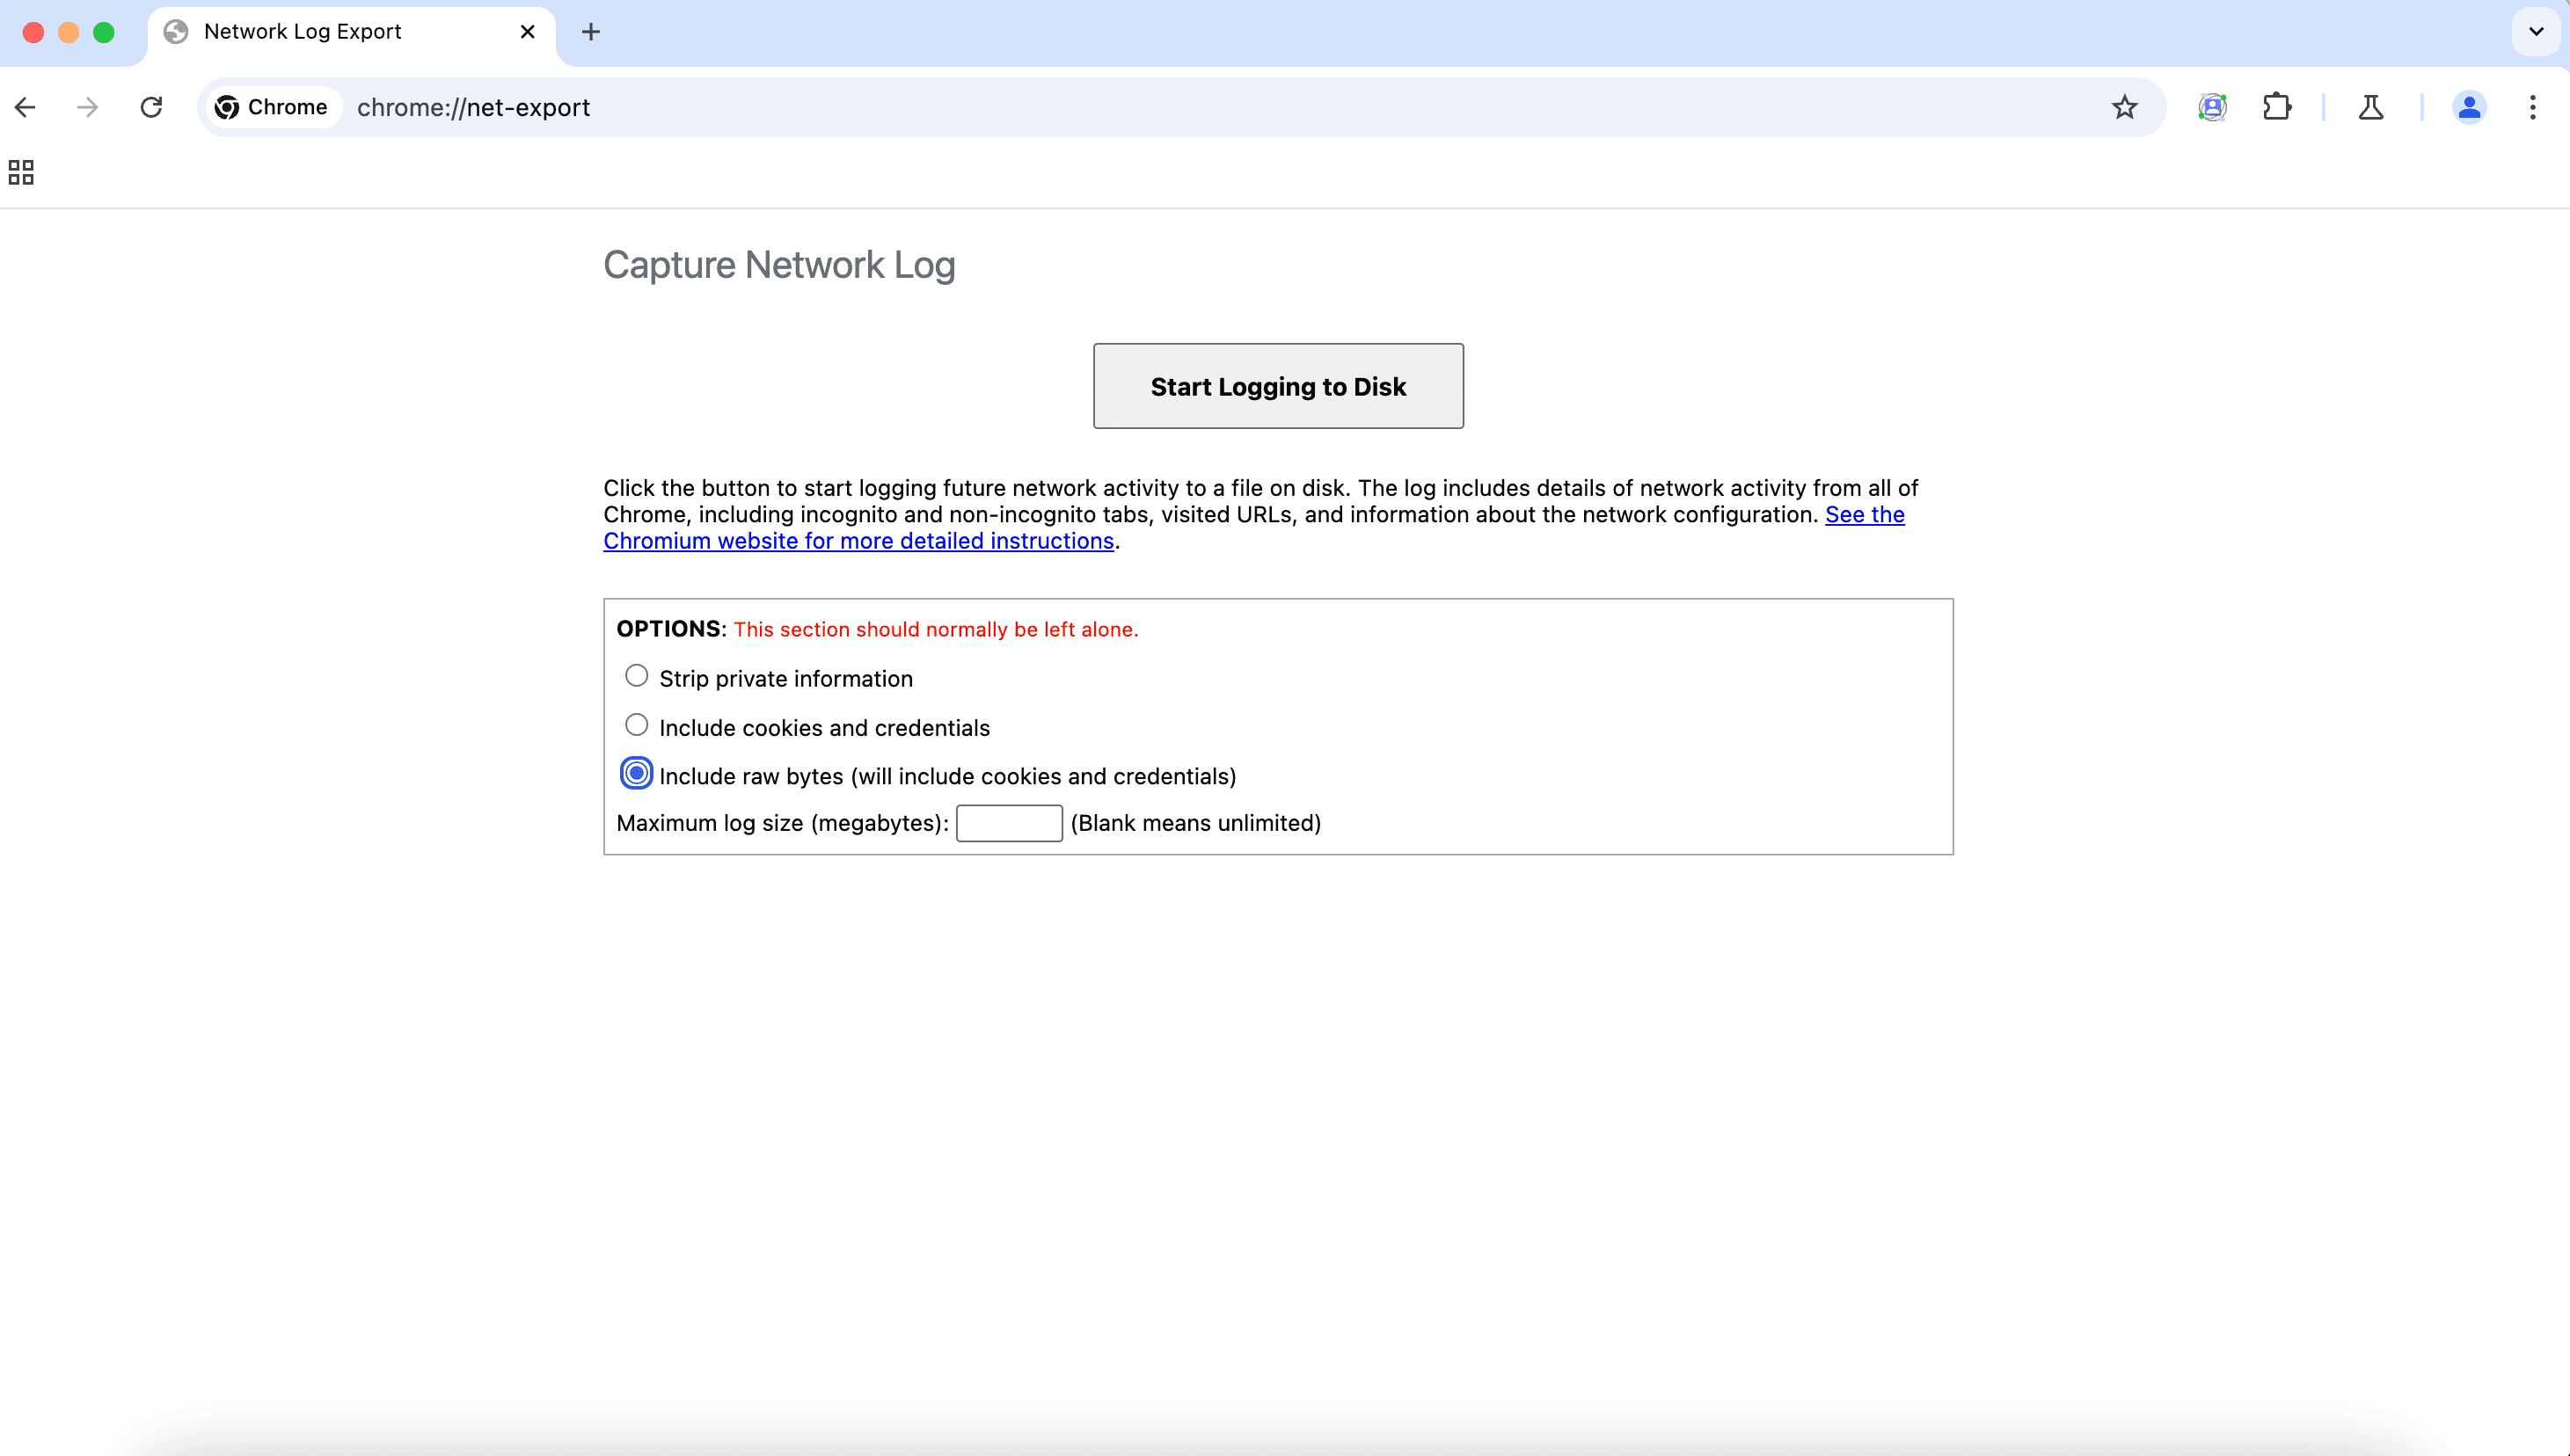Select the Strip private information option
2570x1456 pixels.
pos(635,676)
